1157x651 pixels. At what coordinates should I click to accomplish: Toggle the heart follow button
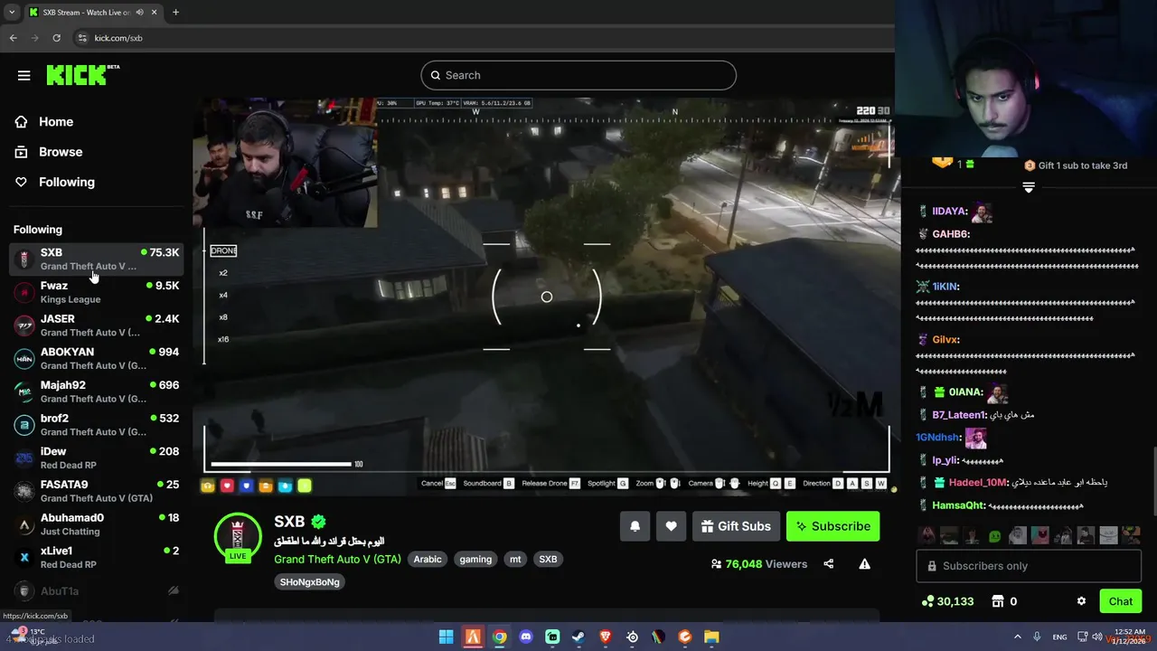[671, 526]
